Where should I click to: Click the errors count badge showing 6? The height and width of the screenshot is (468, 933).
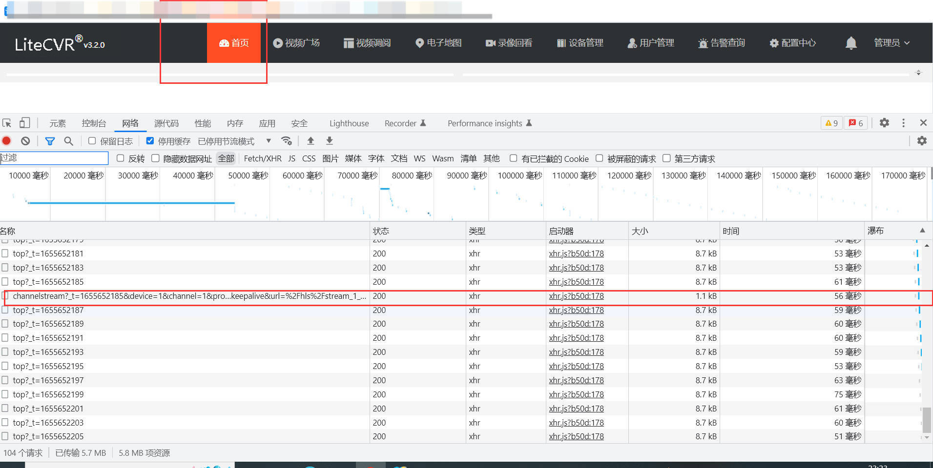click(856, 123)
